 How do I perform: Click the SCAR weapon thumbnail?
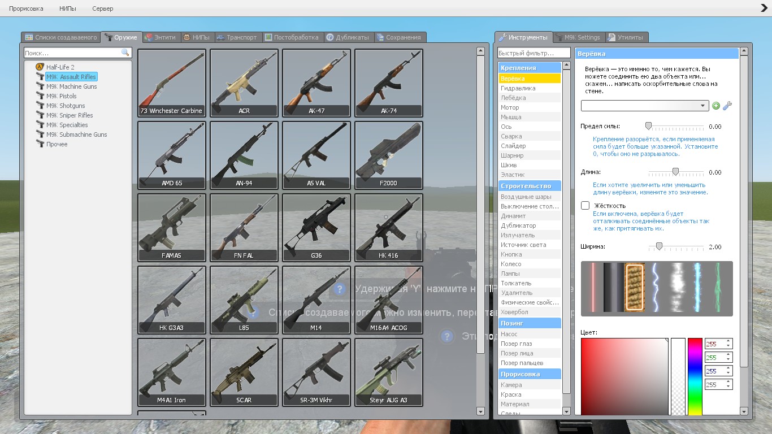coord(244,372)
